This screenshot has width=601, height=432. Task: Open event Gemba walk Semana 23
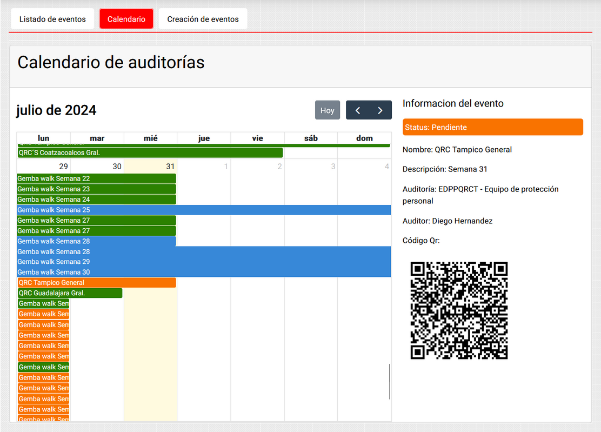pos(96,189)
